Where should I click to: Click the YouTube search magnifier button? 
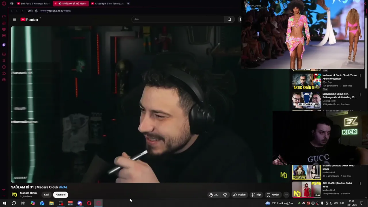pos(229,19)
